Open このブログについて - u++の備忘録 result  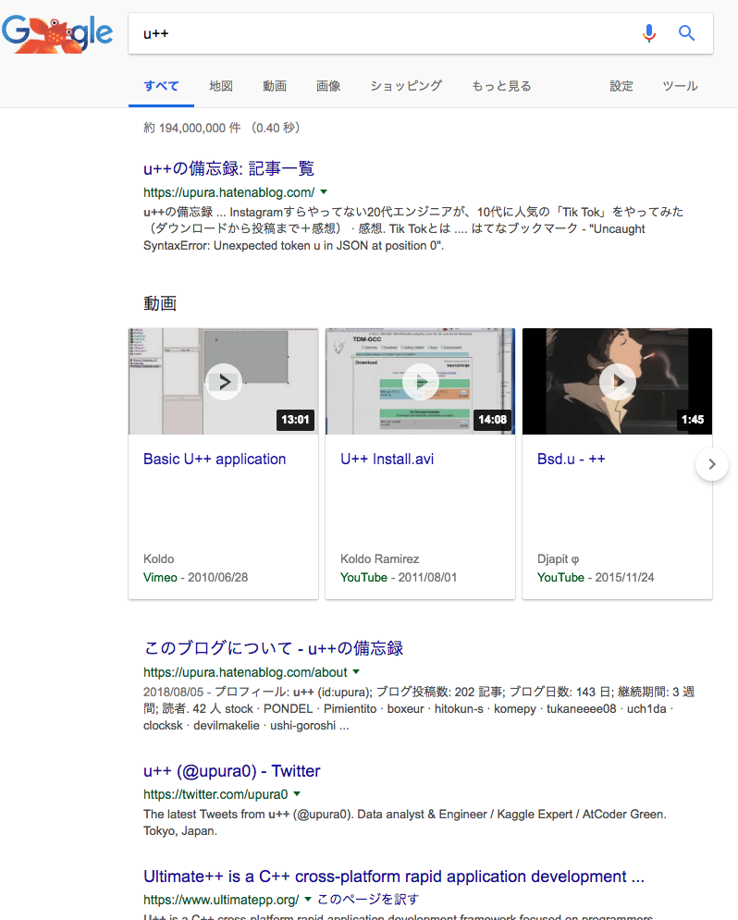(274, 648)
